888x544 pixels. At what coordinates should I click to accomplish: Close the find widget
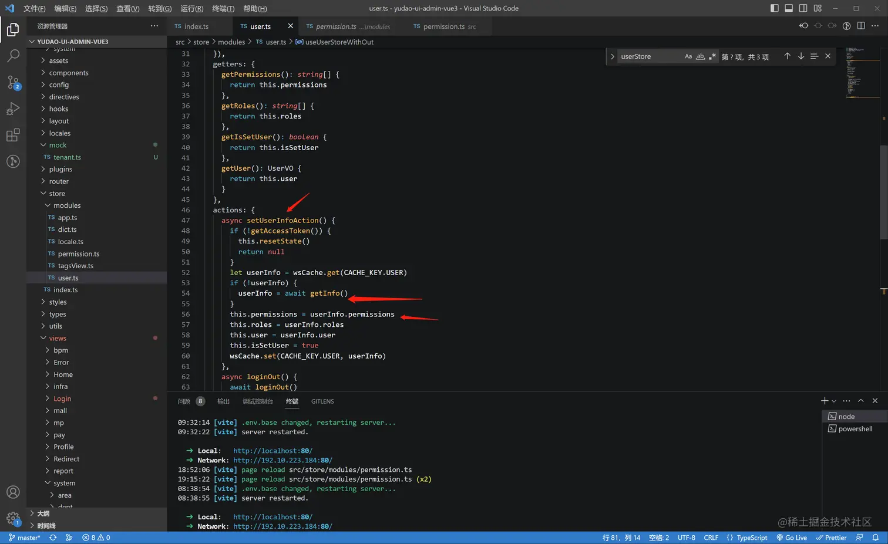[x=828, y=56]
